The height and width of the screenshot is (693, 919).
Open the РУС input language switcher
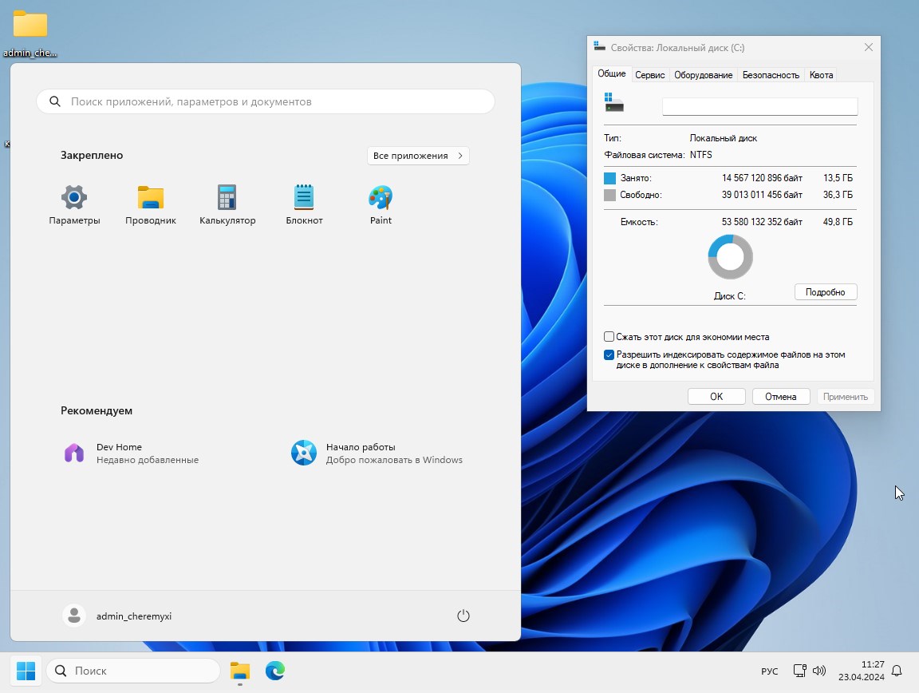(769, 671)
